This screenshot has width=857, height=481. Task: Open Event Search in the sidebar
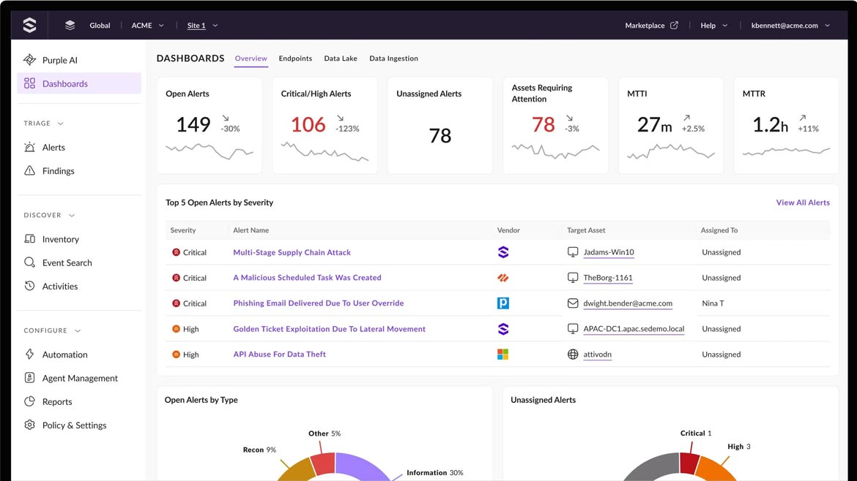[x=67, y=262]
